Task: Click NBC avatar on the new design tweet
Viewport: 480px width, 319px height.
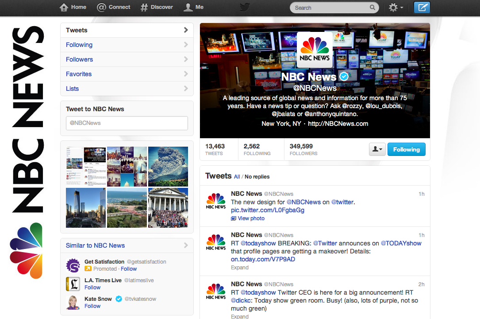Action: (216, 201)
